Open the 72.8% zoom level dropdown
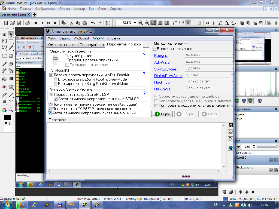This screenshot has height=209, width=279. coord(135,23)
